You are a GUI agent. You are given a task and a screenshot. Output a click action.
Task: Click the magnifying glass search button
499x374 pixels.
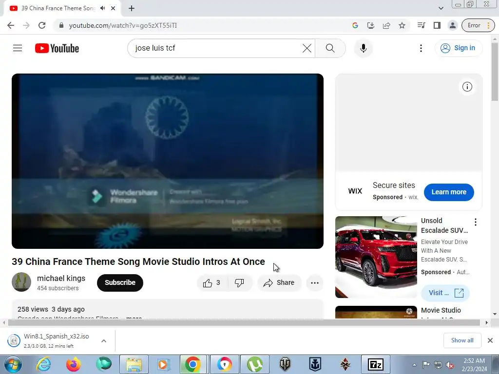[x=330, y=48]
